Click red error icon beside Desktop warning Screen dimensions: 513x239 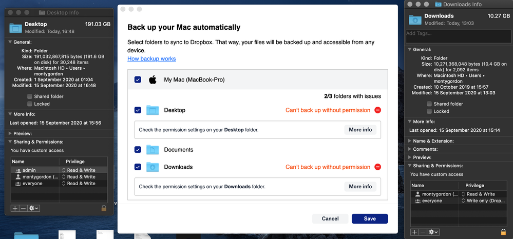point(377,110)
